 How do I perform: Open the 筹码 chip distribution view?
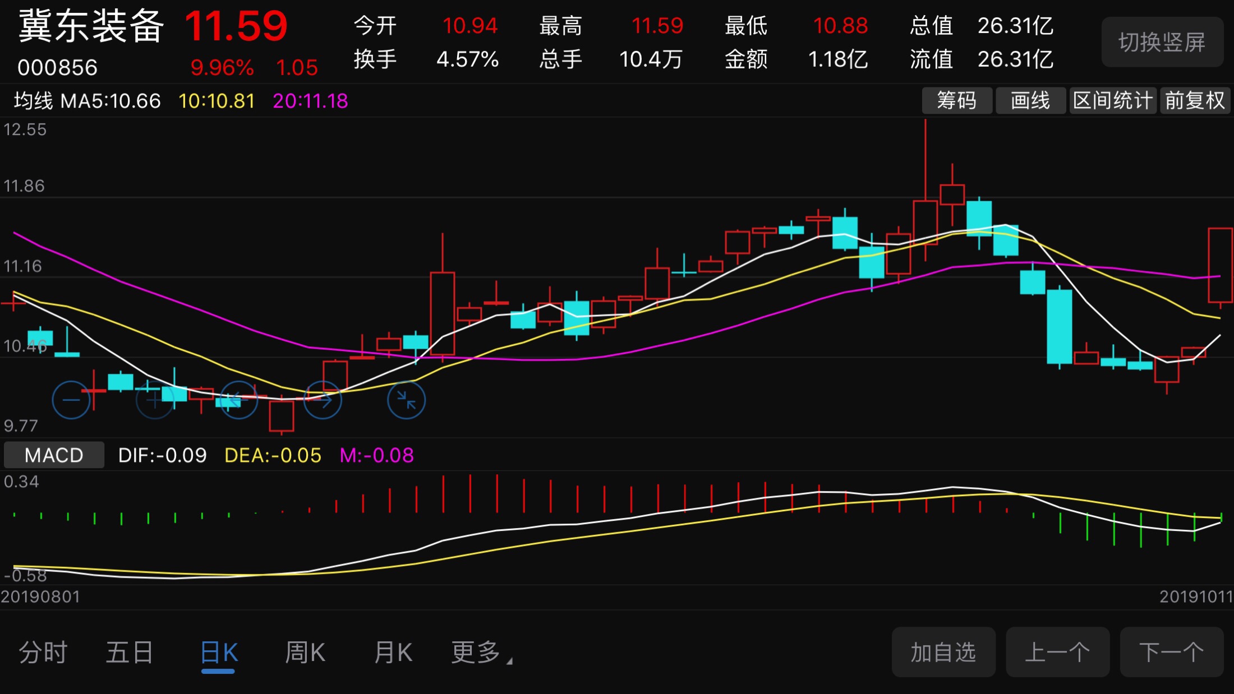[x=956, y=101]
